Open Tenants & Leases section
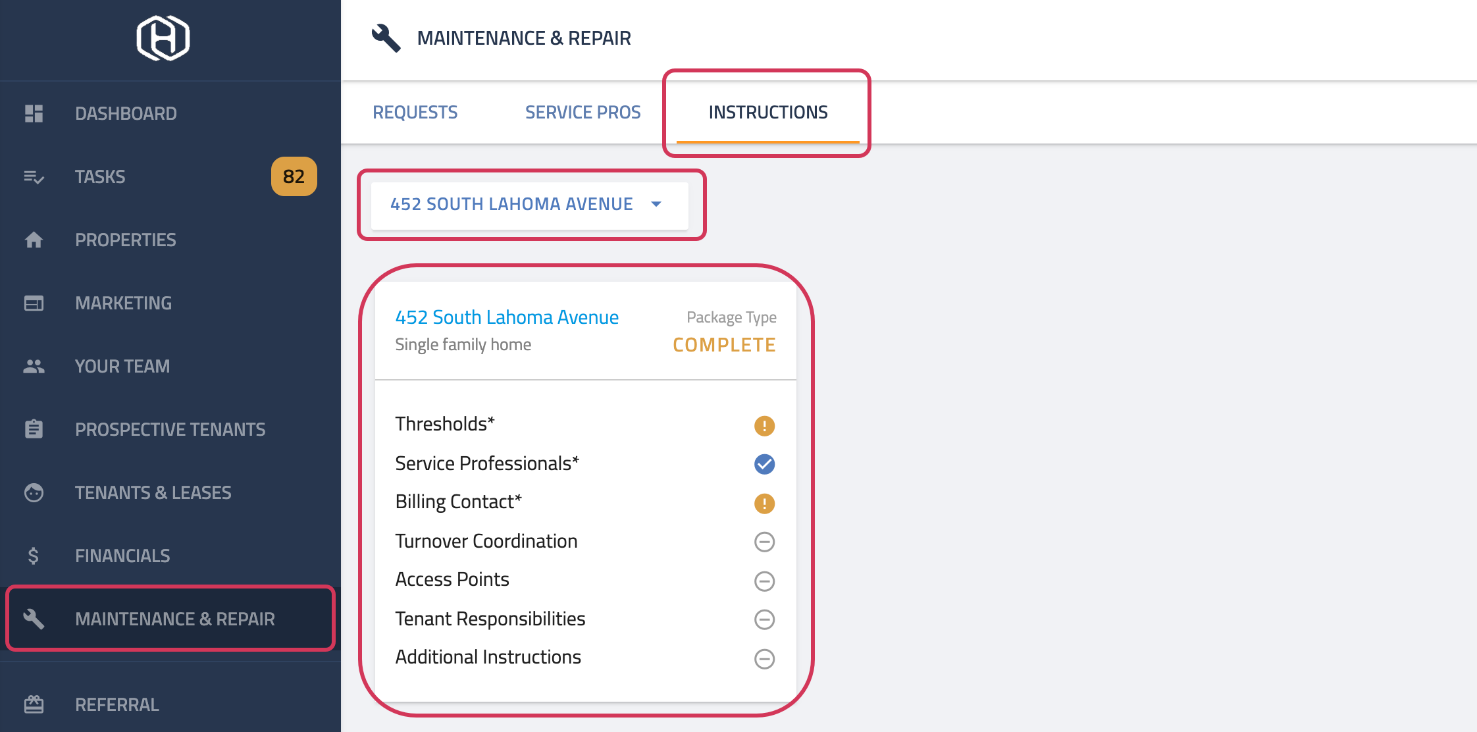This screenshot has width=1477, height=732. coord(170,492)
